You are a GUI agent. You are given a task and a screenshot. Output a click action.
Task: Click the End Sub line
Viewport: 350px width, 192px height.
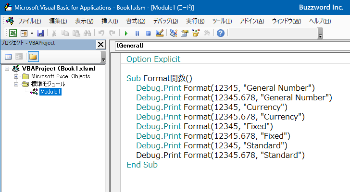[x=142, y=165]
